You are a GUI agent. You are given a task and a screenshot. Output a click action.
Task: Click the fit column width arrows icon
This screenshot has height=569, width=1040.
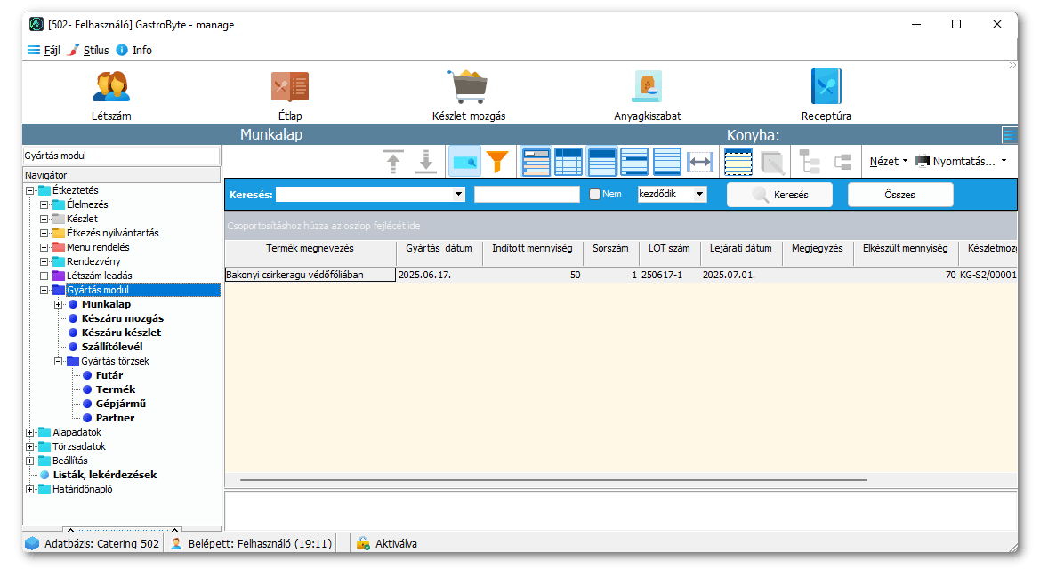pos(700,162)
